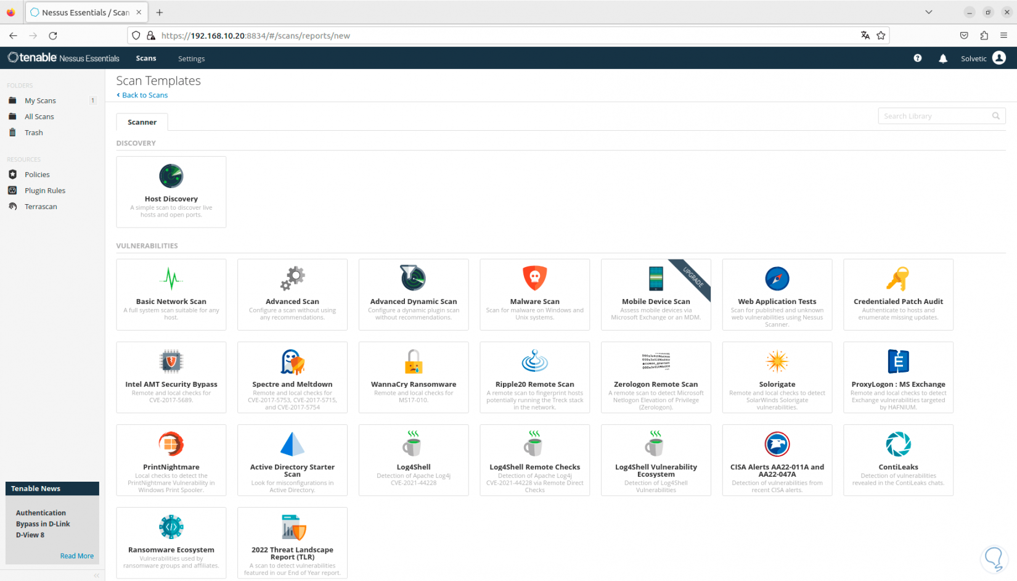Choose the PrintNightmare icon

click(171, 444)
